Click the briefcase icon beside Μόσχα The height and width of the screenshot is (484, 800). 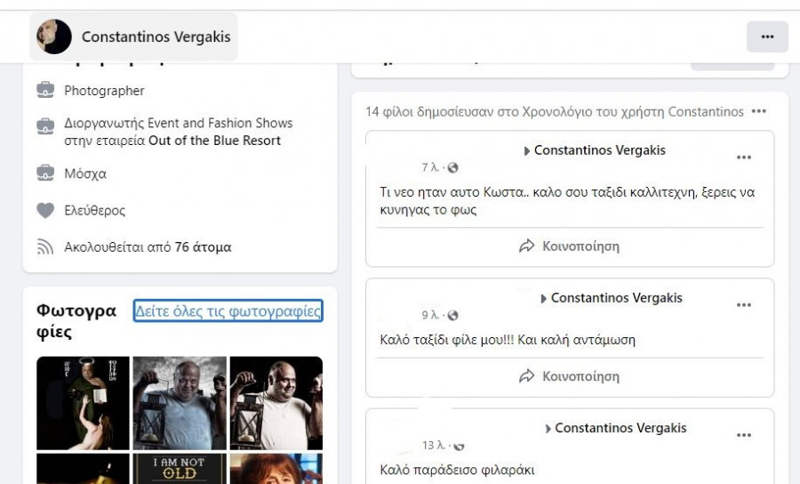(x=45, y=173)
